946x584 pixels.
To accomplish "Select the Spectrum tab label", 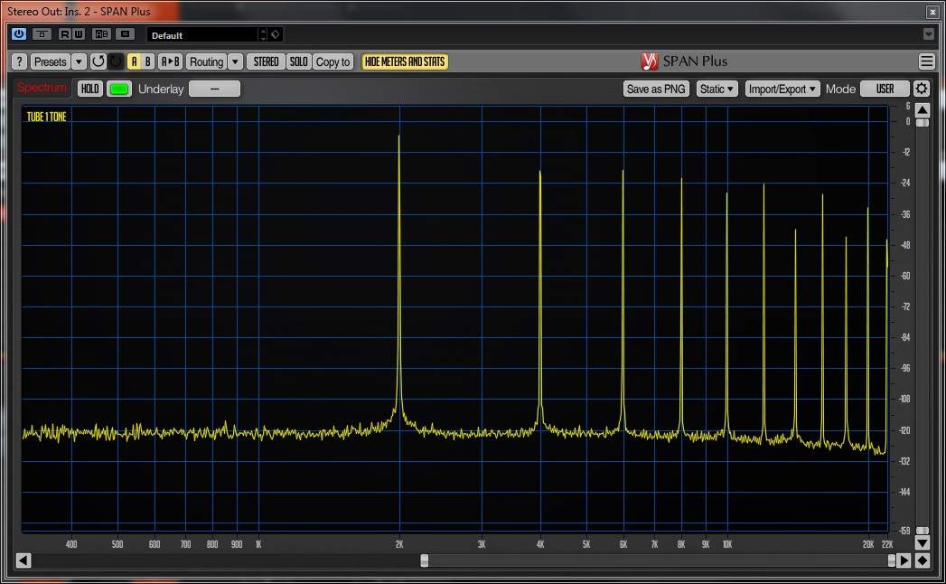I will [x=42, y=88].
